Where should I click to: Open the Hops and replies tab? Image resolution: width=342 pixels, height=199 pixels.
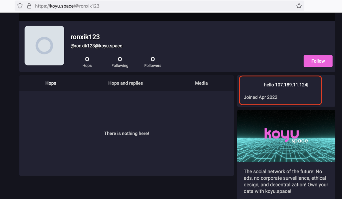(125, 83)
